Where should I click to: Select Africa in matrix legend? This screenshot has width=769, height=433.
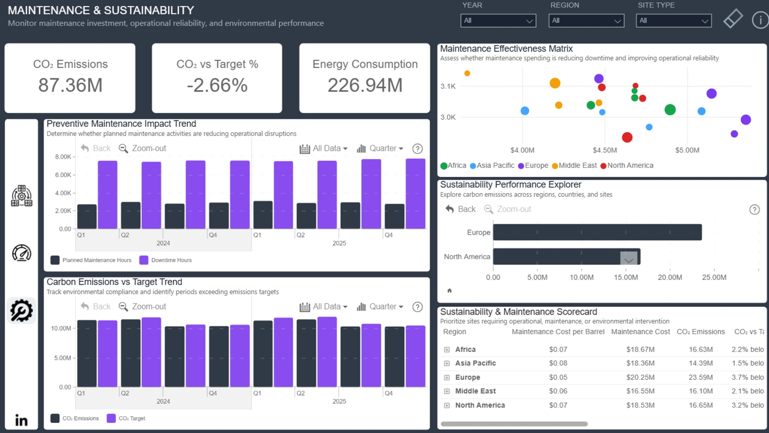[x=453, y=166]
